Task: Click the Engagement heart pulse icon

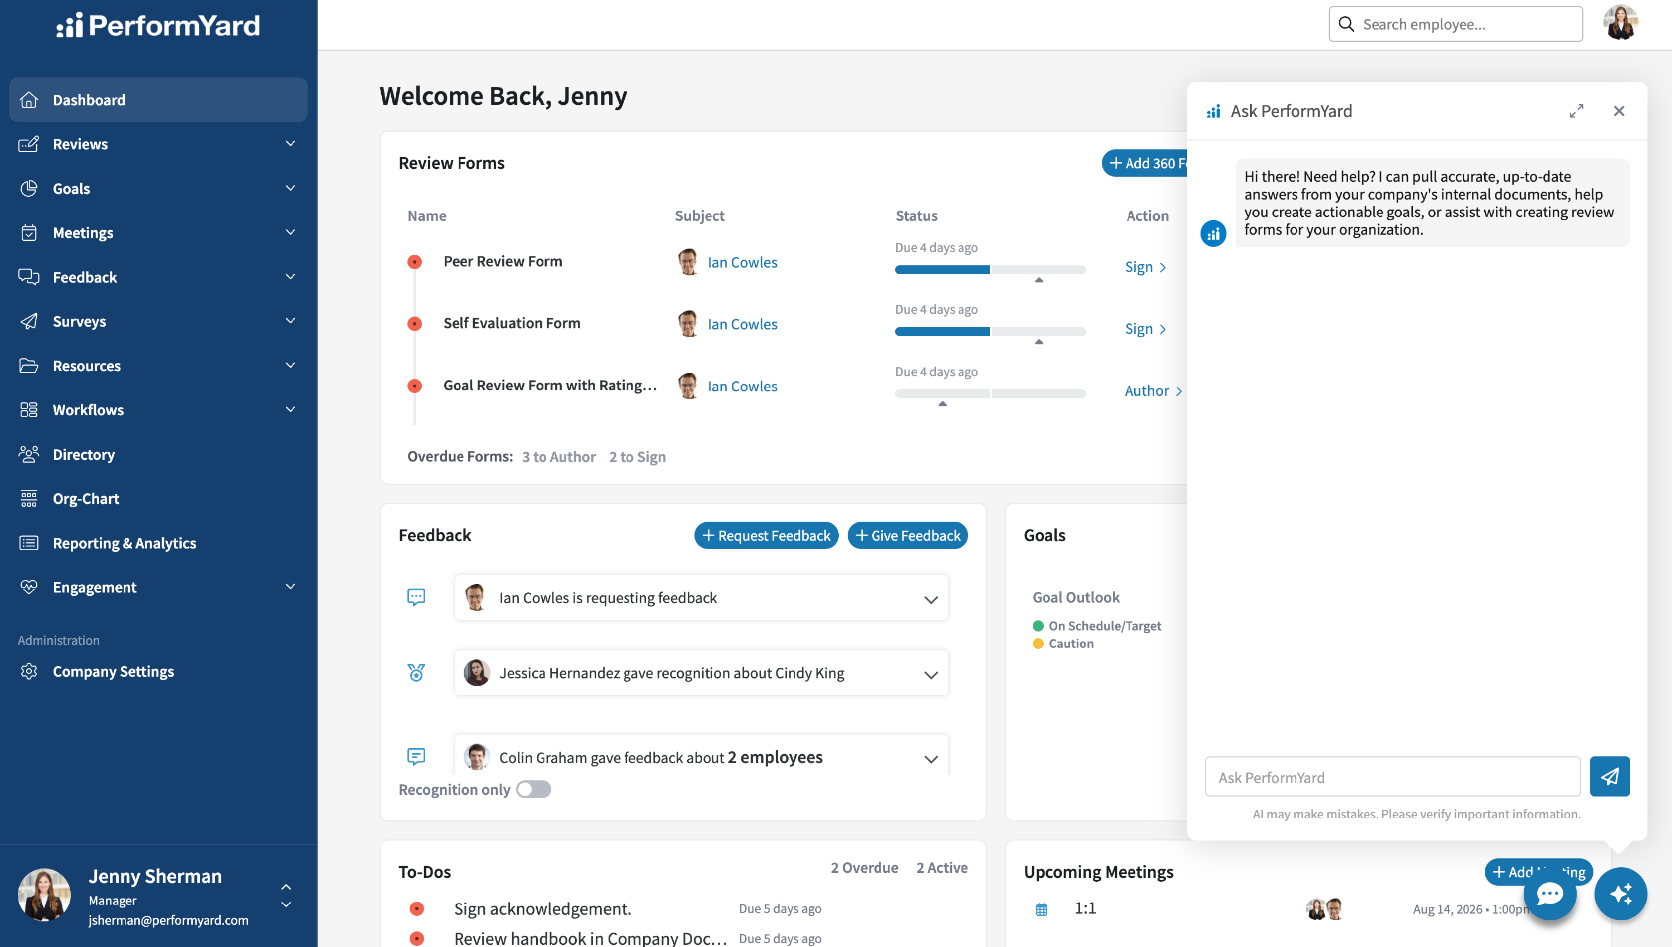Action: coord(28,587)
